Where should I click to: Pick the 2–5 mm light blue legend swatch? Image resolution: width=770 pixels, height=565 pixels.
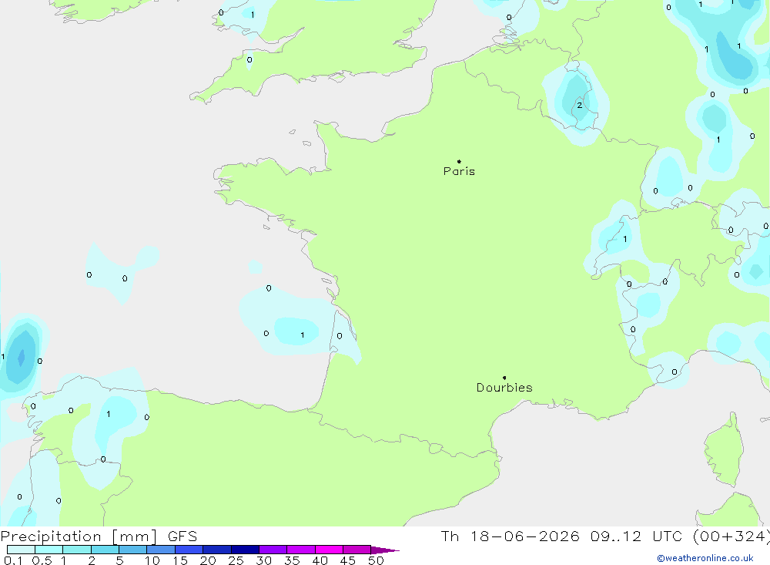105,550
